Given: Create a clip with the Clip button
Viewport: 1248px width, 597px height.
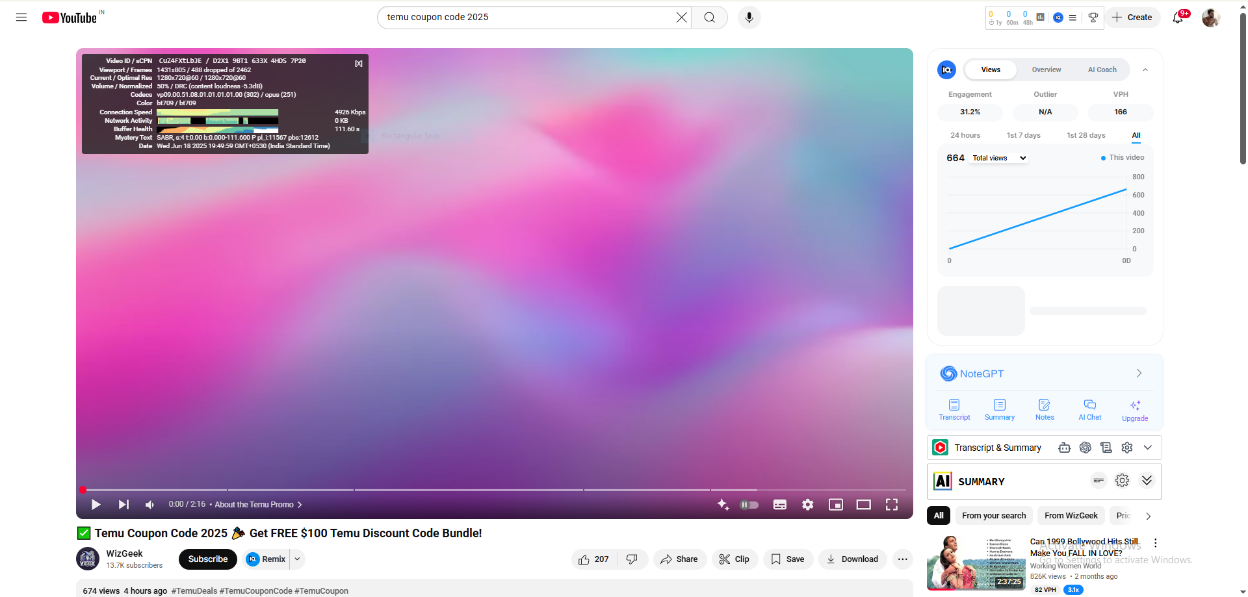Looking at the screenshot, I should [734, 559].
